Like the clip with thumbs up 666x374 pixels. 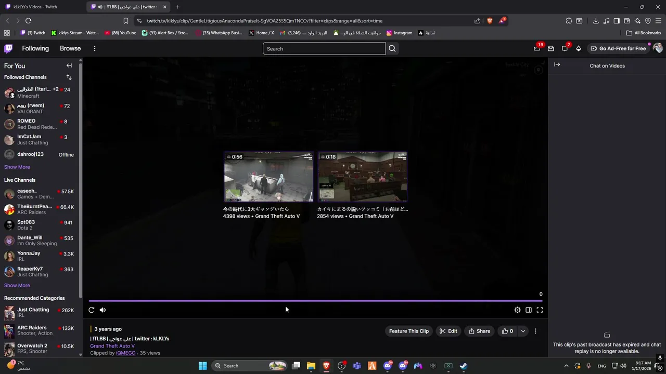[x=507, y=331]
